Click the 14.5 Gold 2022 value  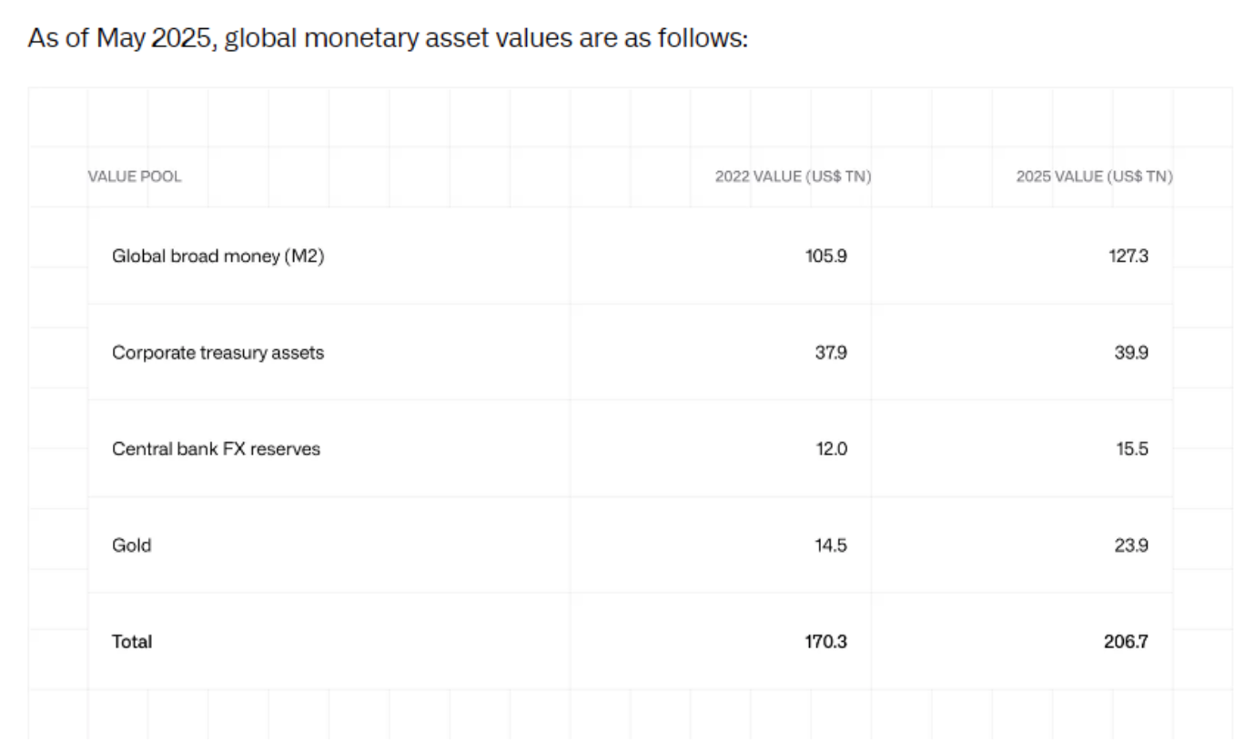pos(831,546)
